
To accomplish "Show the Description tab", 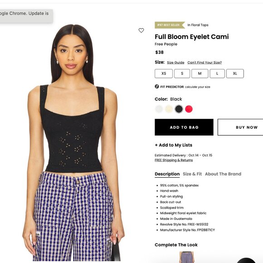I will click(x=167, y=174).
